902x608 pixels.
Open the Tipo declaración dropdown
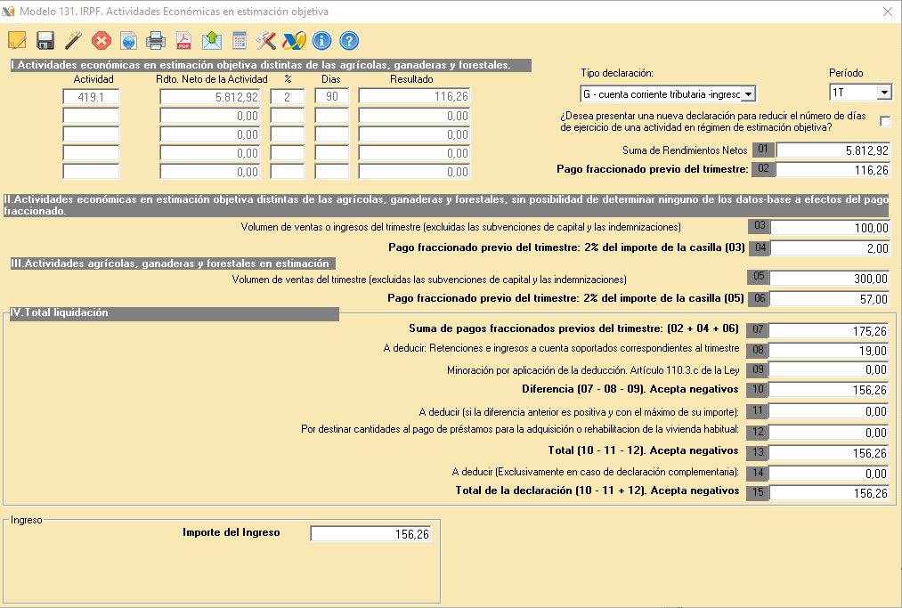tap(748, 93)
